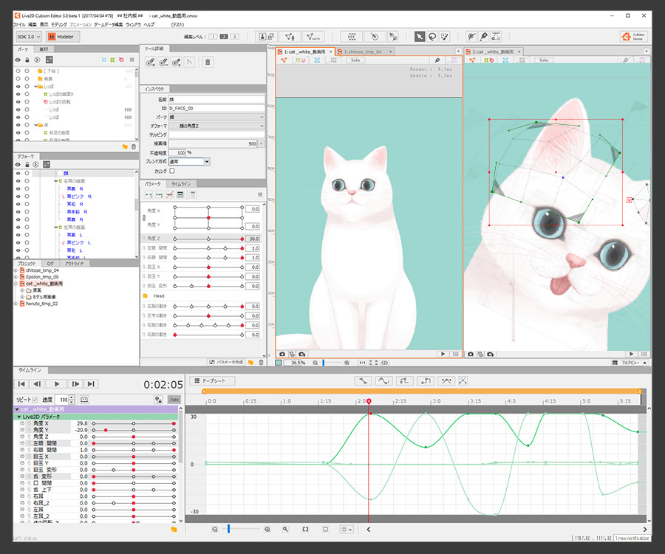Viewport: 665px width, 554px height.
Task: Pick the brush selection tool
Action: pos(445,37)
